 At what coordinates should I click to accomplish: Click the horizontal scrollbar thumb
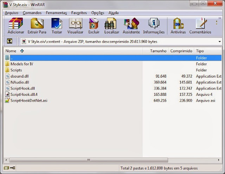point(89,160)
